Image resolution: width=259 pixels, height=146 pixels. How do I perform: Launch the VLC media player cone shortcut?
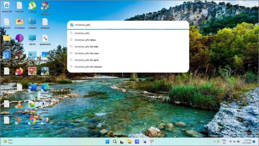click(19, 105)
